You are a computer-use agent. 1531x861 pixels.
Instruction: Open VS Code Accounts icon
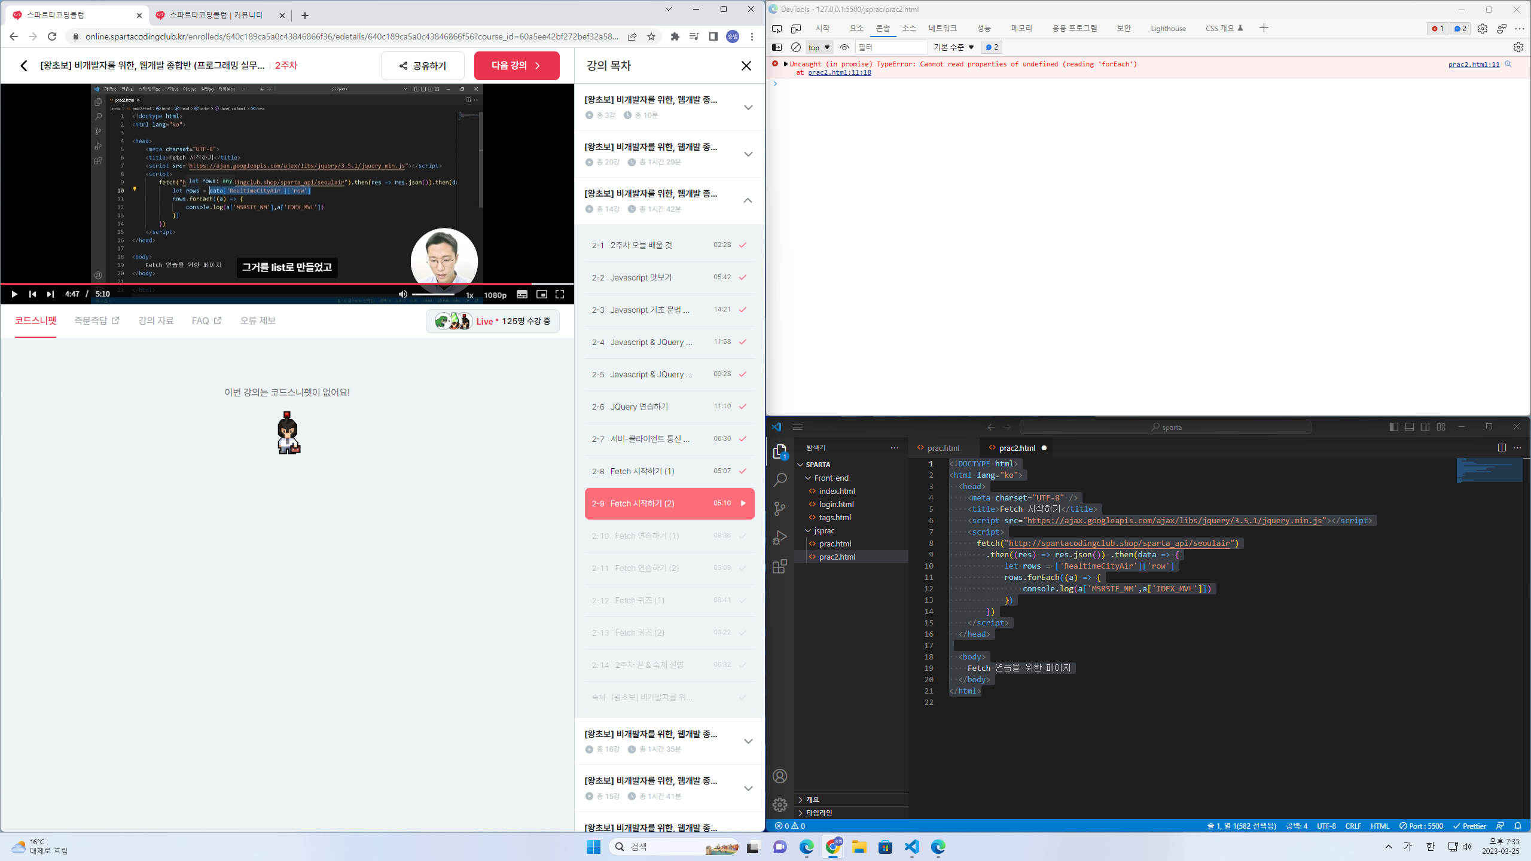(x=780, y=776)
